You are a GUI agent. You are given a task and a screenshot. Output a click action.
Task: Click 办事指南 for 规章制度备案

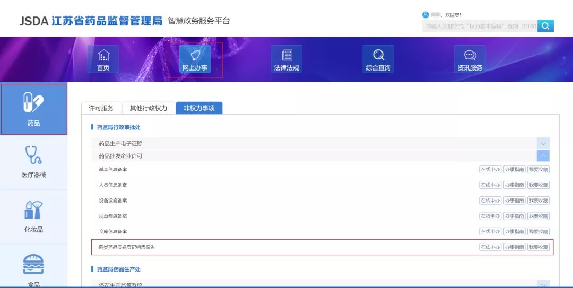point(514,216)
